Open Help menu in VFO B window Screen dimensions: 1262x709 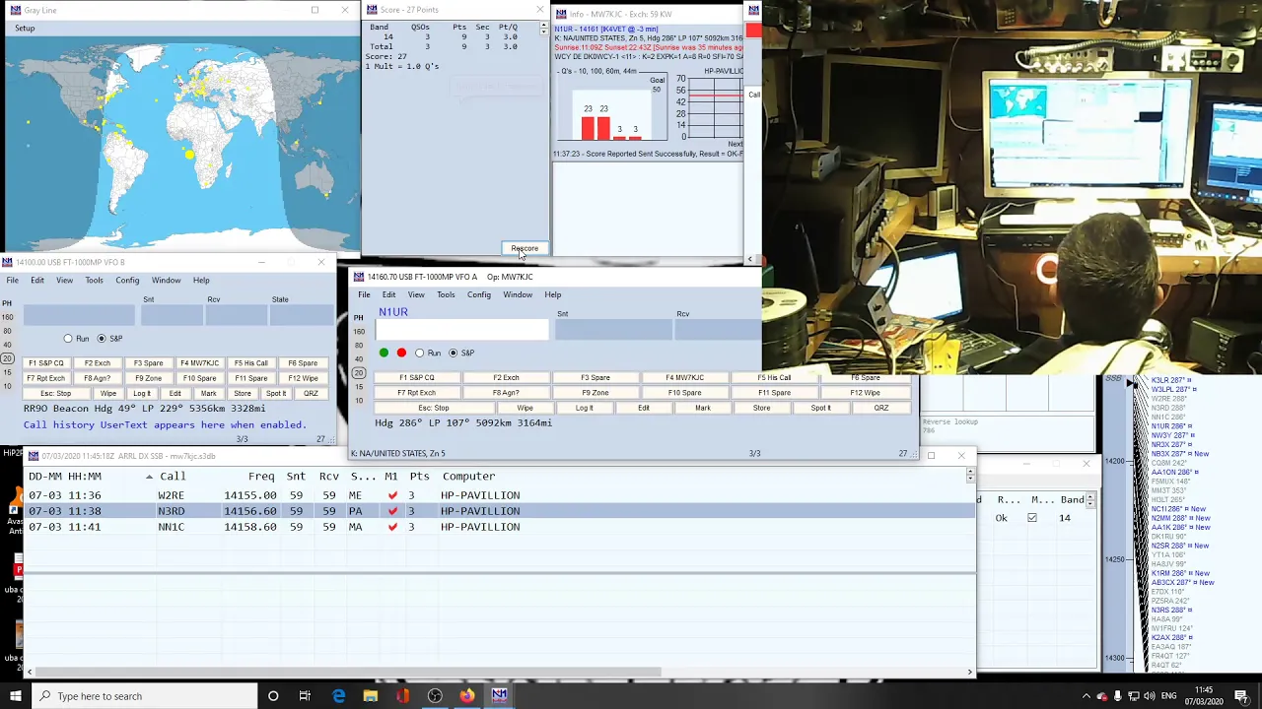(201, 281)
